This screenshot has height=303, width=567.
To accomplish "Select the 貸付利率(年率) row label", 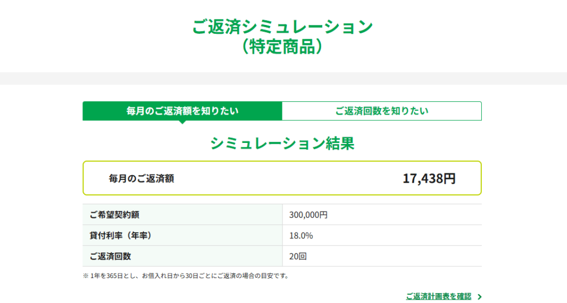I will tap(121, 235).
